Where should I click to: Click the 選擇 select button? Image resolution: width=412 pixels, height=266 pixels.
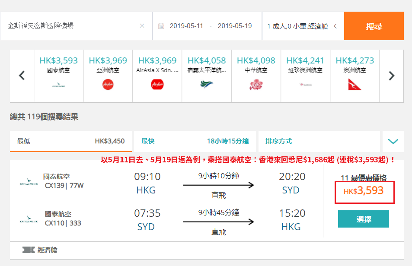(x=364, y=219)
